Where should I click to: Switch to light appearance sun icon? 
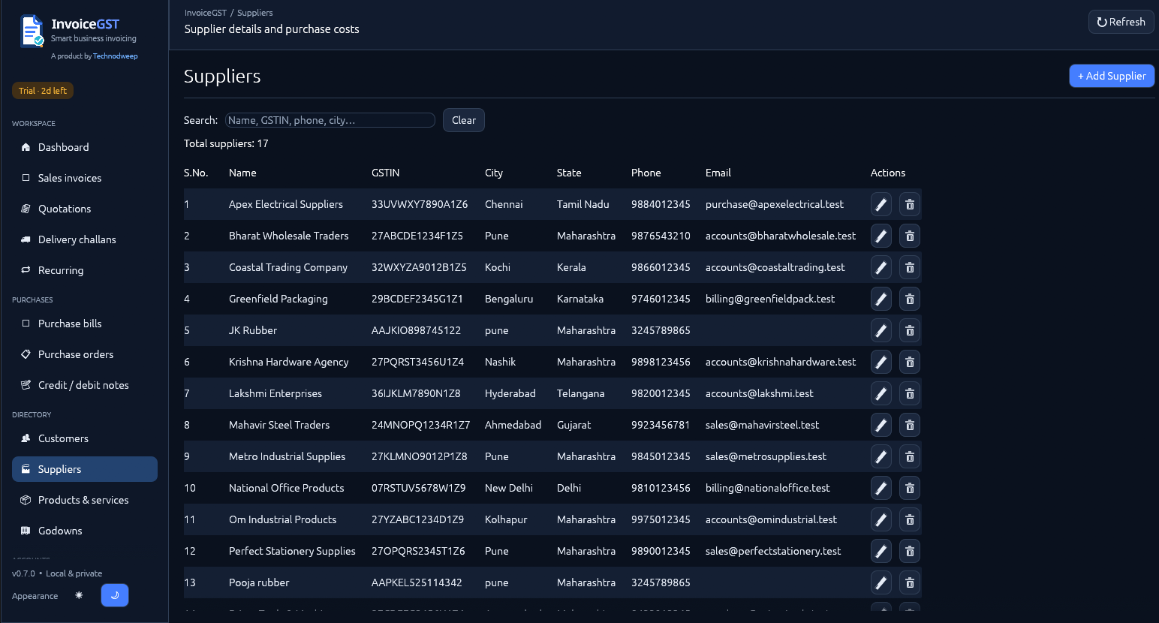tap(79, 595)
